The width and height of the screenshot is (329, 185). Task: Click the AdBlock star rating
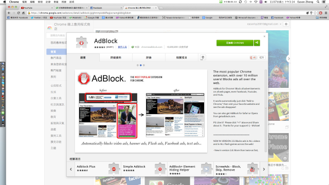tap(100, 47)
